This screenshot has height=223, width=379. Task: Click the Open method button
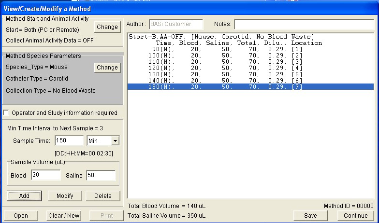click(21, 215)
